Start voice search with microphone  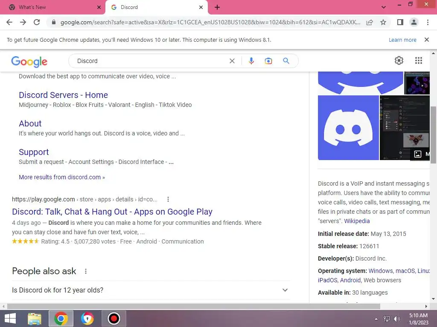251,61
